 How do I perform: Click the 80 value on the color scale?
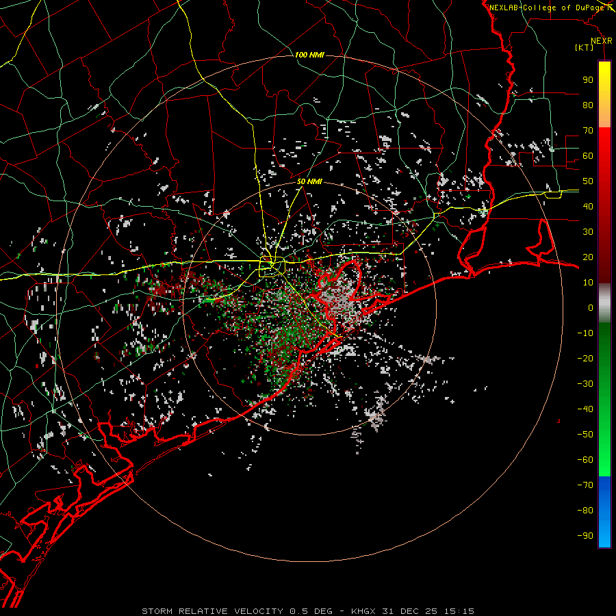[x=588, y=105]
